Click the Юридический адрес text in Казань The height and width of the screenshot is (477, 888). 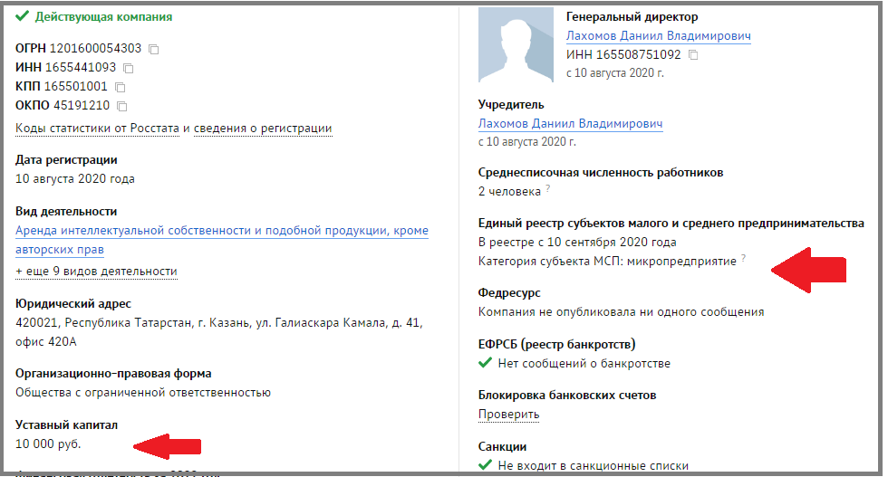[218, 323]
